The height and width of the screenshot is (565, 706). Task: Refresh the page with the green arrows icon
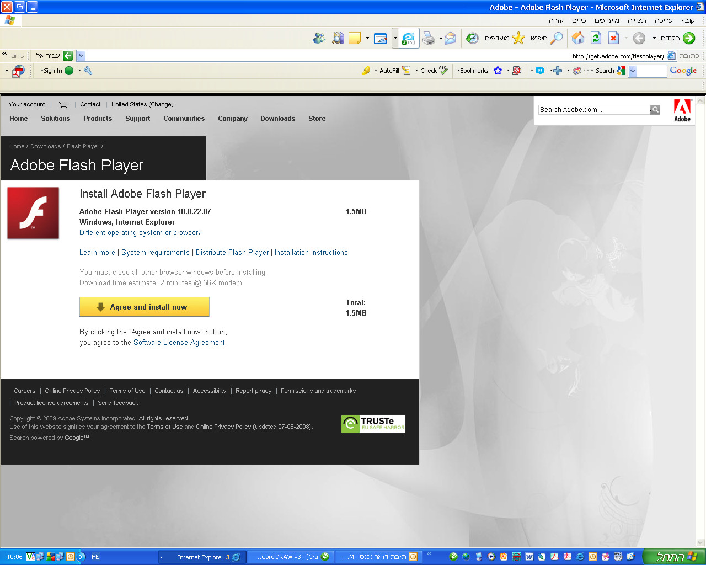pyautogui.click(x=596, y=38)
